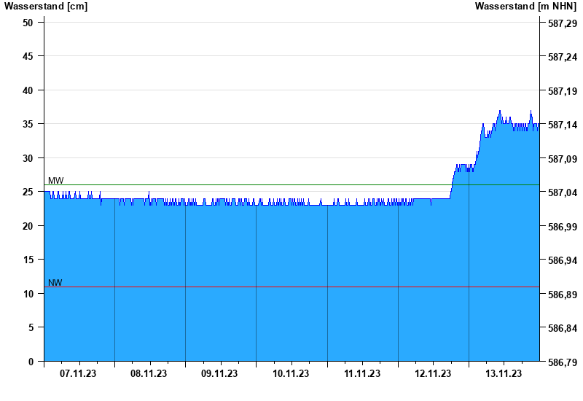Click the 20 value on left axis
583x401 pixels.
coord(28,226)
